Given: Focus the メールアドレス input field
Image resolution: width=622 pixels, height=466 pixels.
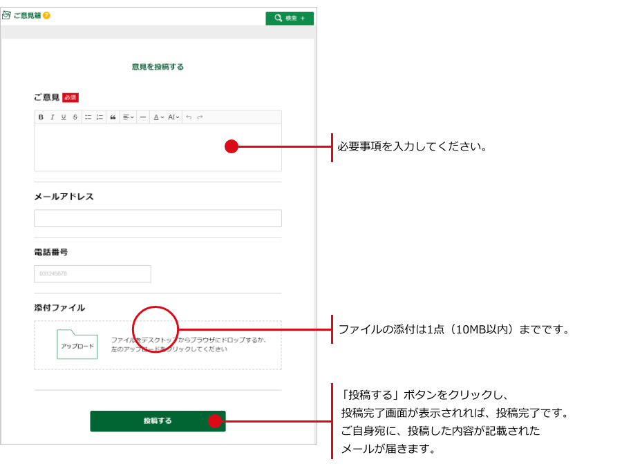Looking at the screenshot, I should (158, 218).
